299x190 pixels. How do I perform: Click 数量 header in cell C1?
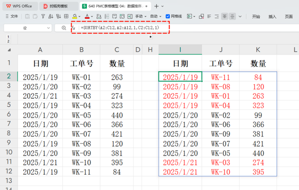117,63
